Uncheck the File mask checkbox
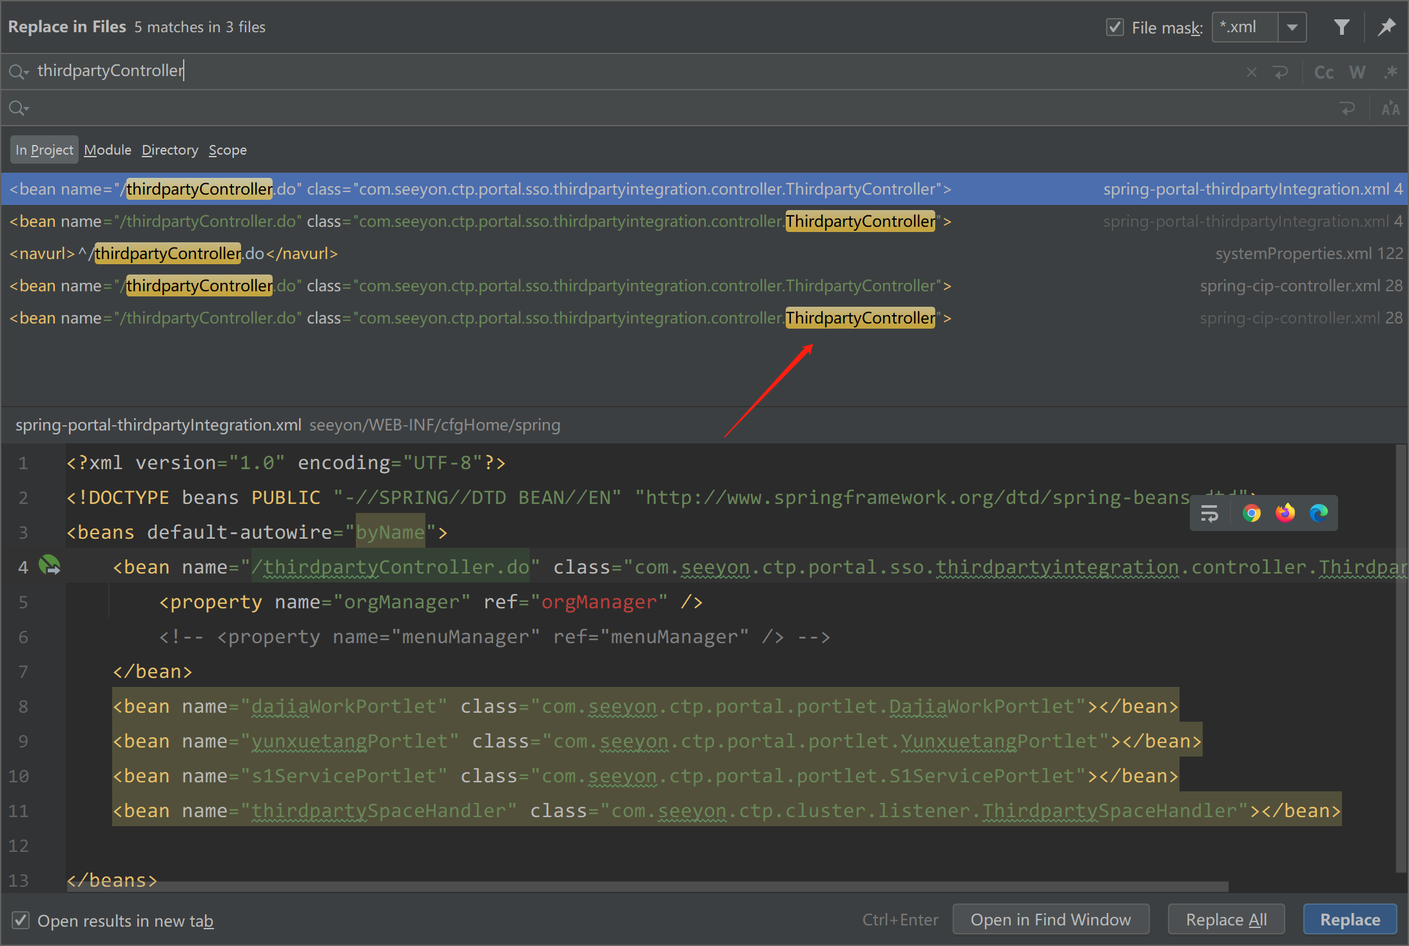The height and width of the screenshot is (946, 1409). pos(1114,27)
